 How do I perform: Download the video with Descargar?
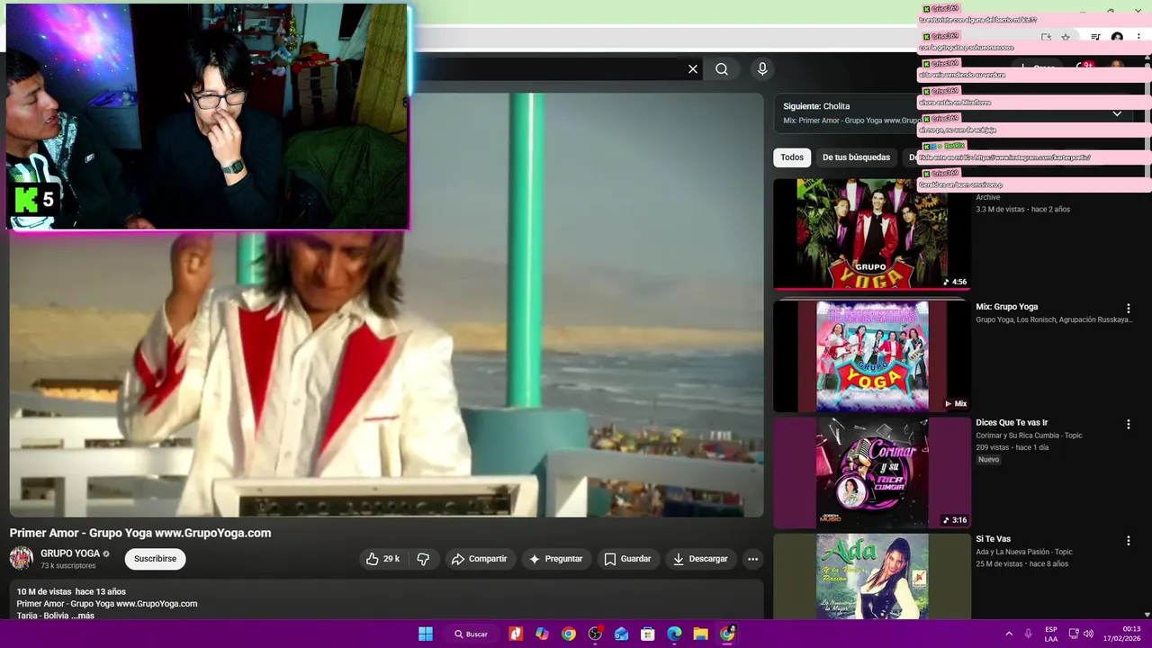click(700, 559)
